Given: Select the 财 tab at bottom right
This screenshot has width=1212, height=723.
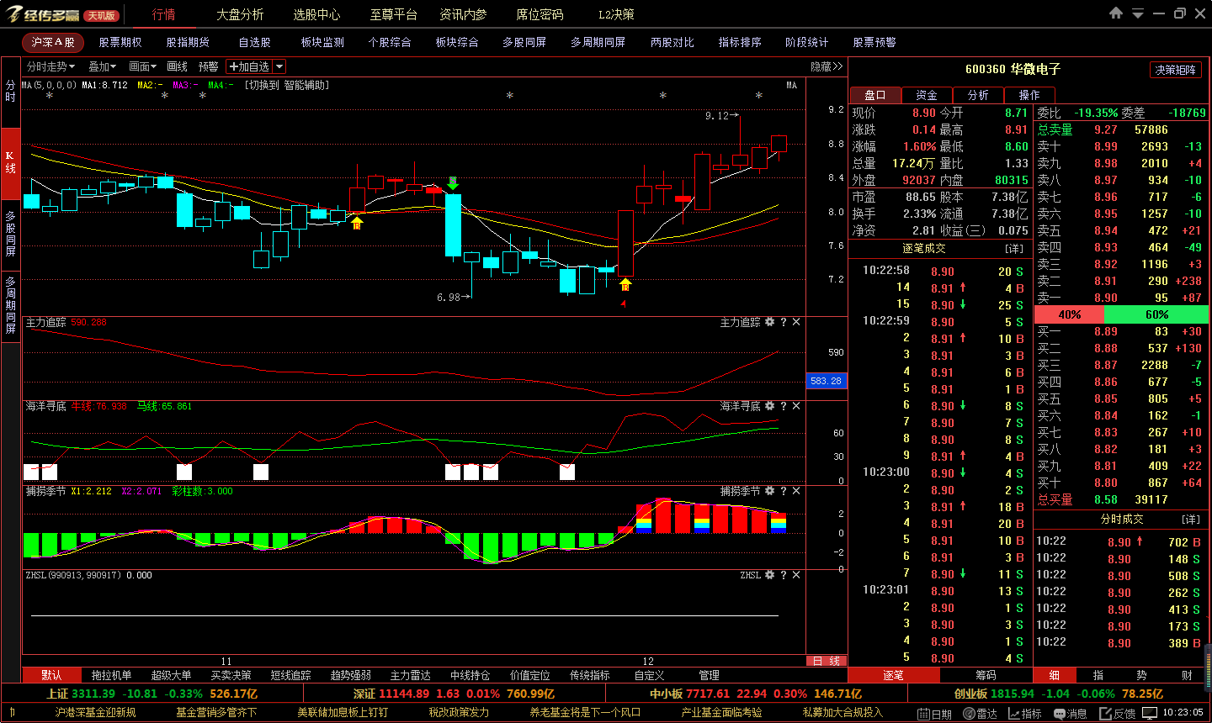Looking at the screenshot, I should 1186,675.
